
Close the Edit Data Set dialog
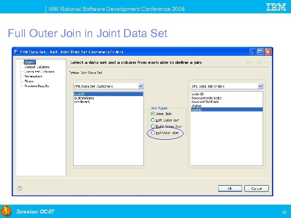(268, 52)
